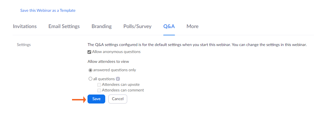Screen dimensions: 314x115
Task: Enable the 'Attendees can upvote' checkbox
Action: pyautogui.click(x=99, y=85)
